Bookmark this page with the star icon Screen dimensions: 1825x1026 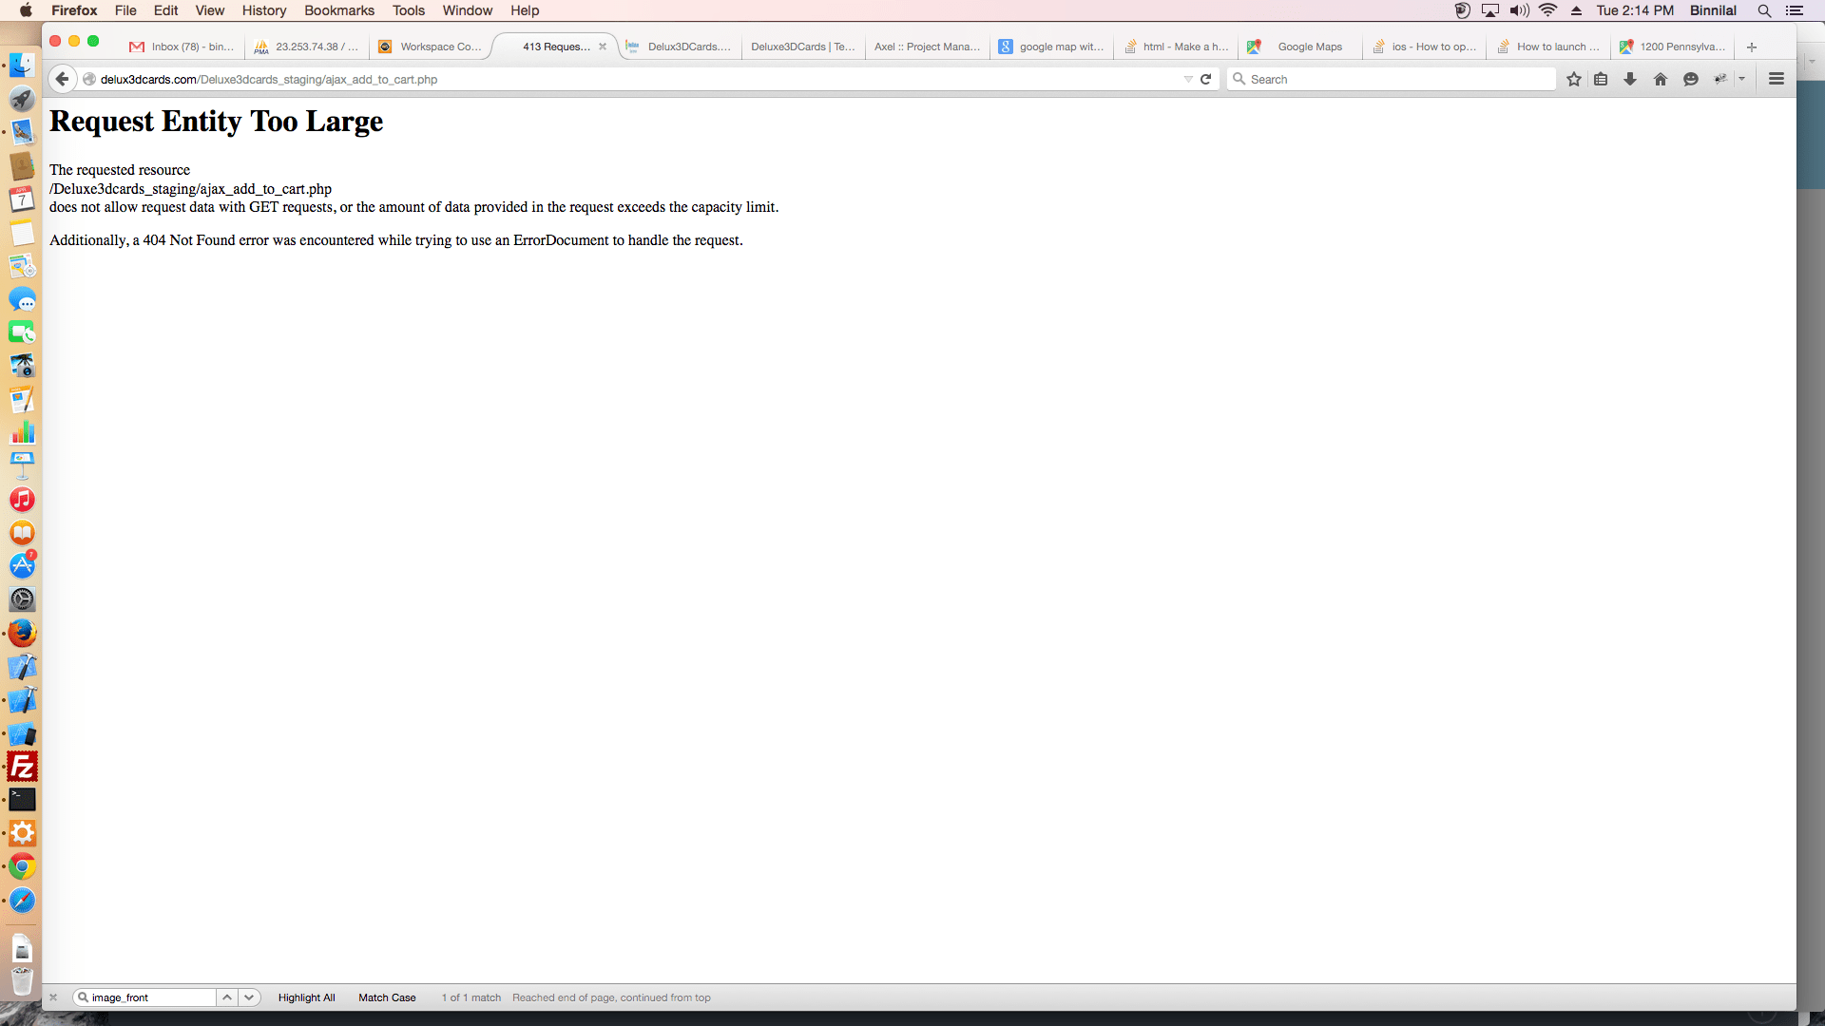pyautogui.click(x=1574, y=79)
